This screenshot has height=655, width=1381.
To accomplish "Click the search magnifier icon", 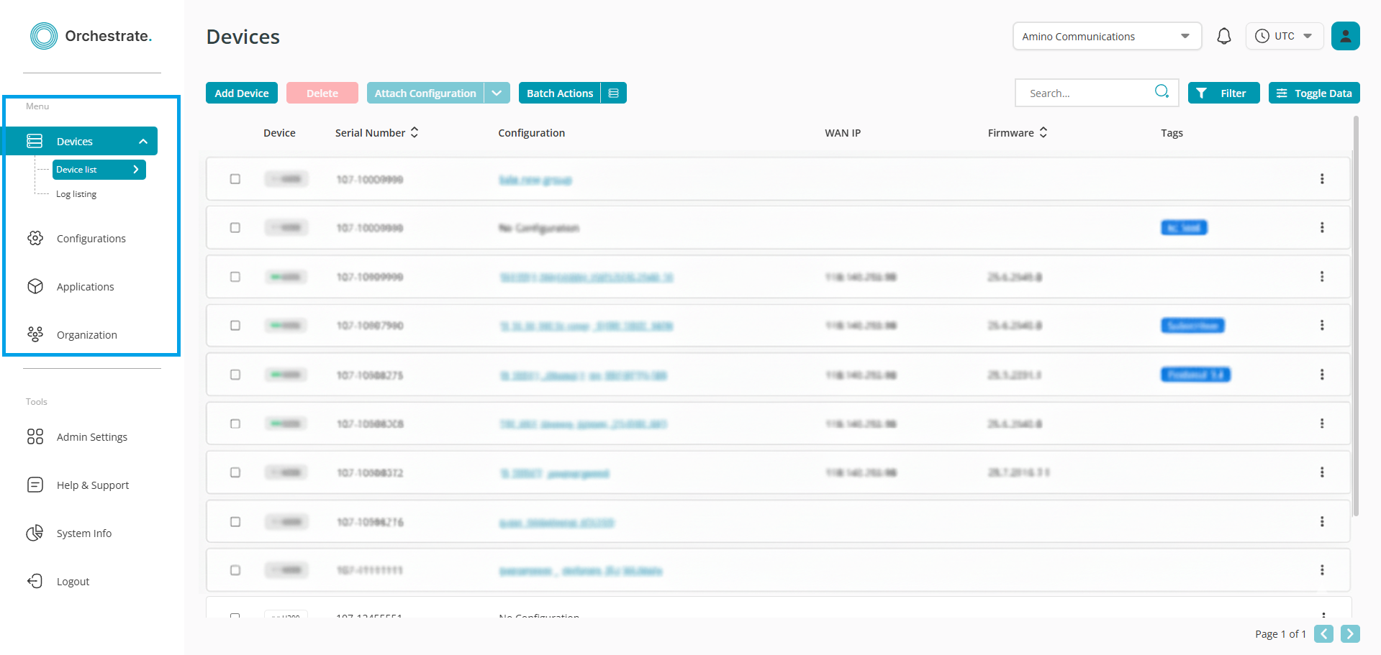I will [x=1161, y=91].
